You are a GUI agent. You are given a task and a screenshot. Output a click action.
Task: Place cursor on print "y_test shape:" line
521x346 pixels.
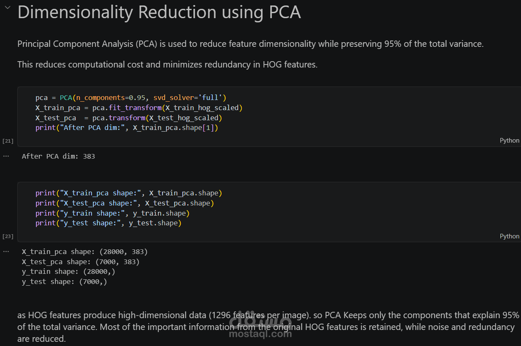pos(108,223)
